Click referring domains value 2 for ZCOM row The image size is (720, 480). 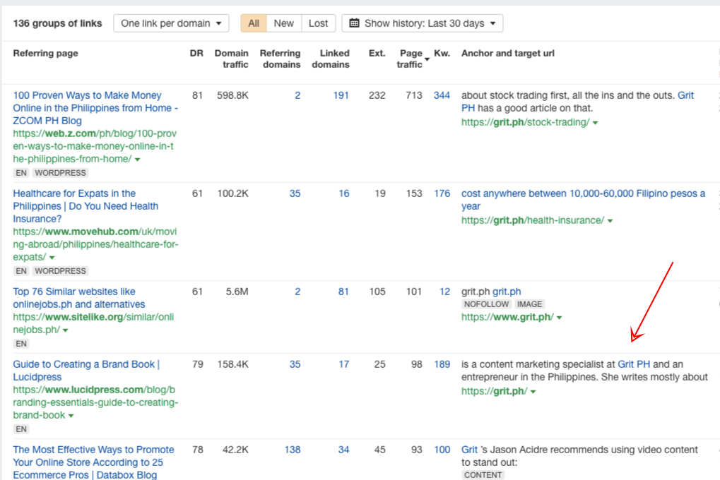click(x=297, y=95)
